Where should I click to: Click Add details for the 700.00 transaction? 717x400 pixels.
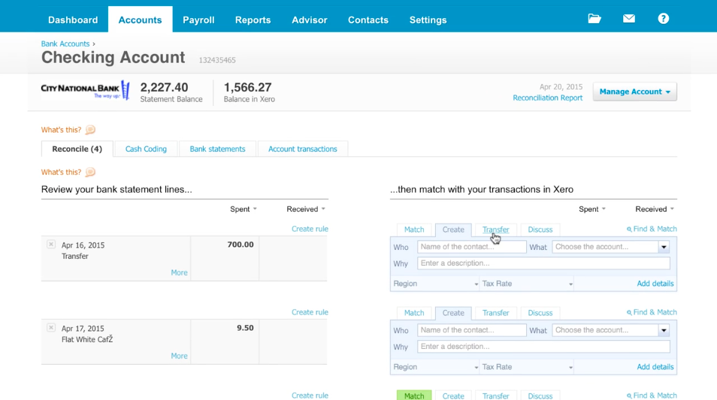tap(655, 284)
